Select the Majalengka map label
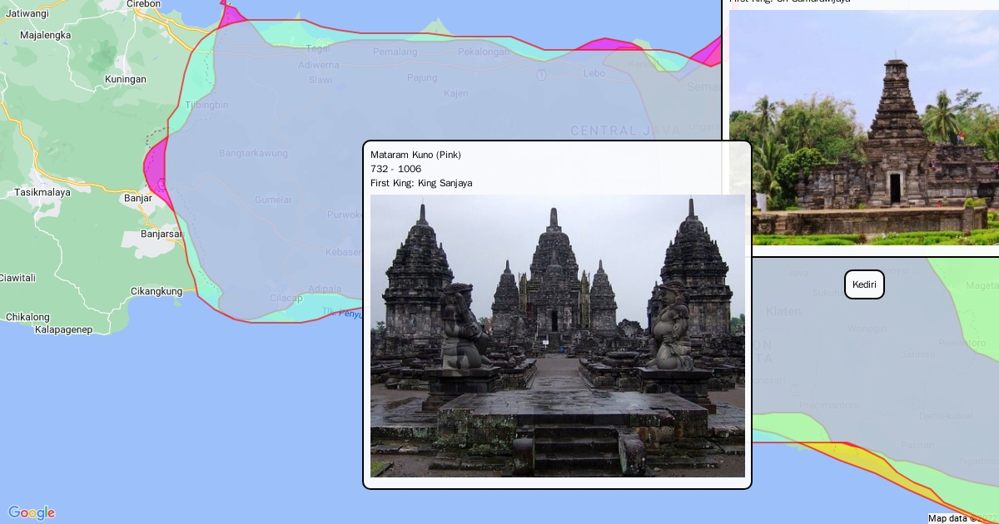999x524 pixels. [x=47, y=36]
